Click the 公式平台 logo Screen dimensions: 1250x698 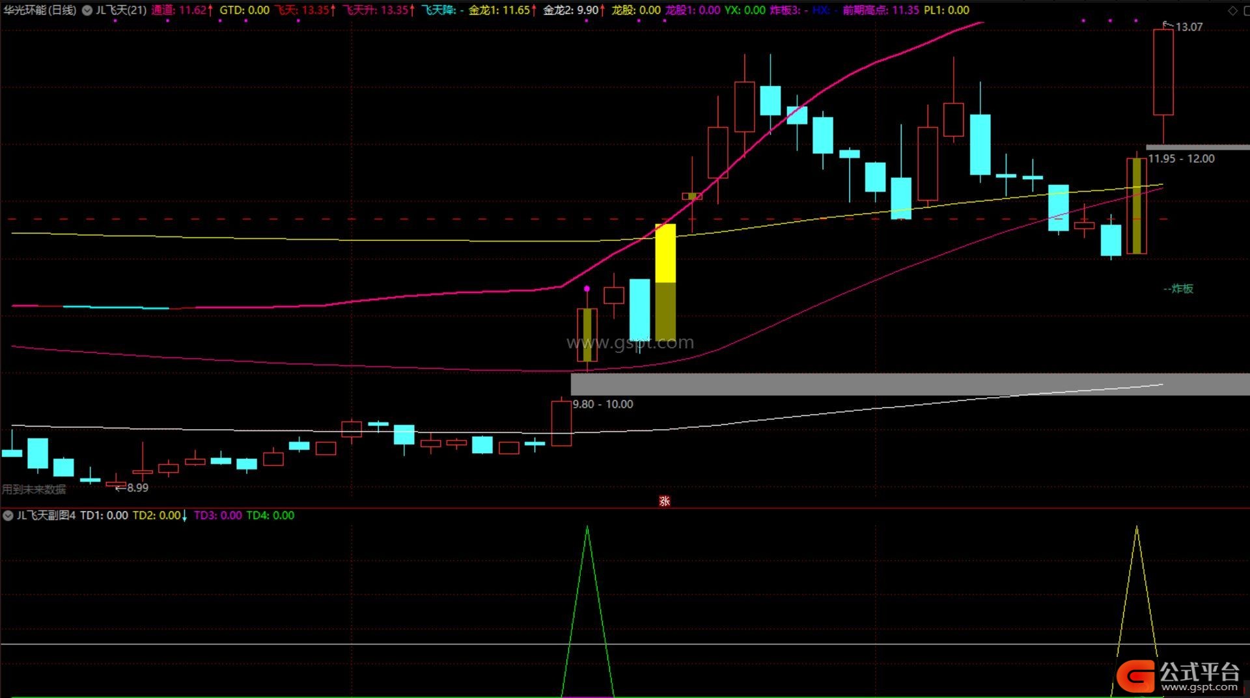click(x=1179, y=677)
